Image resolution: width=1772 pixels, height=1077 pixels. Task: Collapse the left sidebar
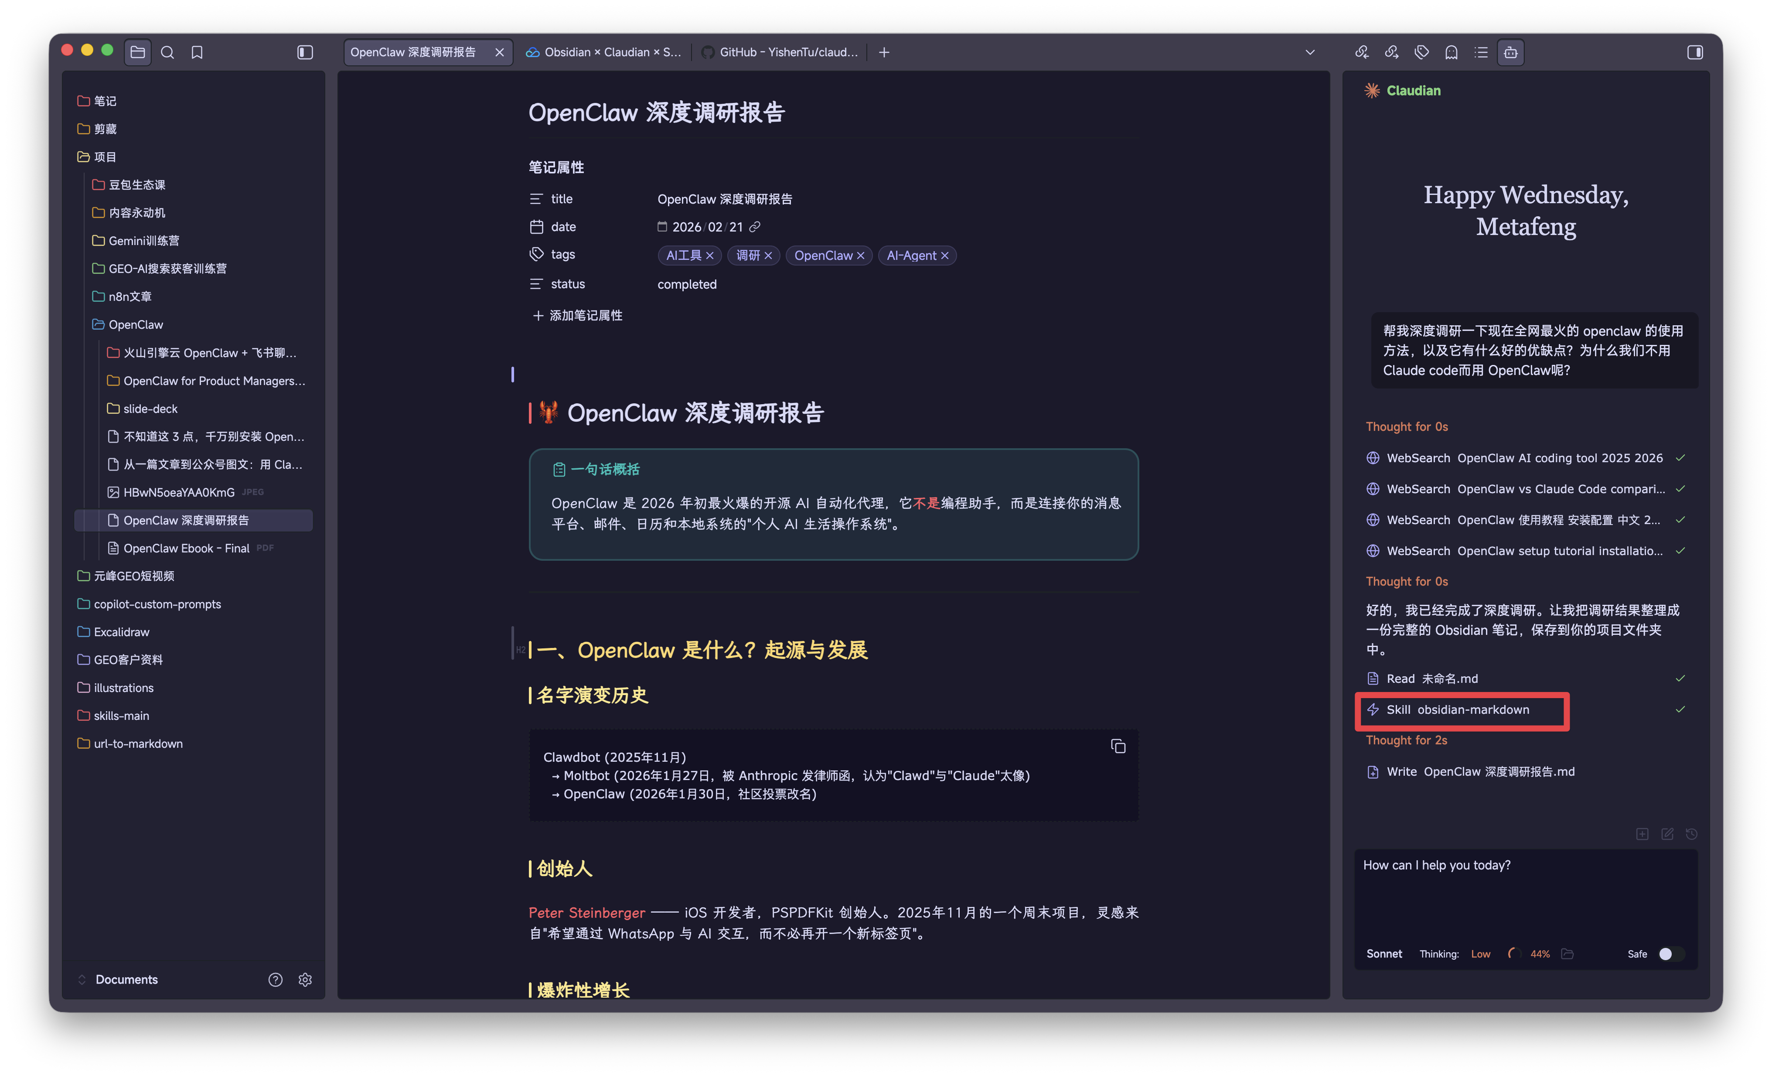coord(305,52)
